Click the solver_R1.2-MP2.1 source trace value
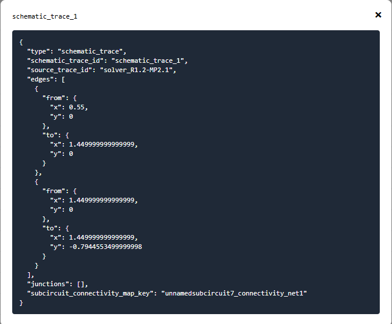392x324 pixels. [x=137, y=70]
